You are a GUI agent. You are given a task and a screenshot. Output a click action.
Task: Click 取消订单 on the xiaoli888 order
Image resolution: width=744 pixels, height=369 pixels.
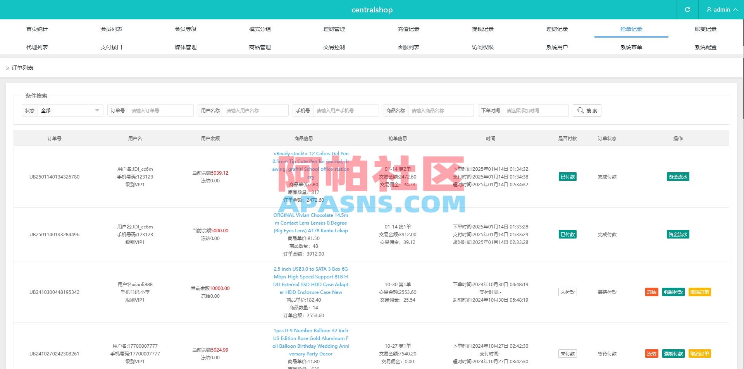pos(699,292)
